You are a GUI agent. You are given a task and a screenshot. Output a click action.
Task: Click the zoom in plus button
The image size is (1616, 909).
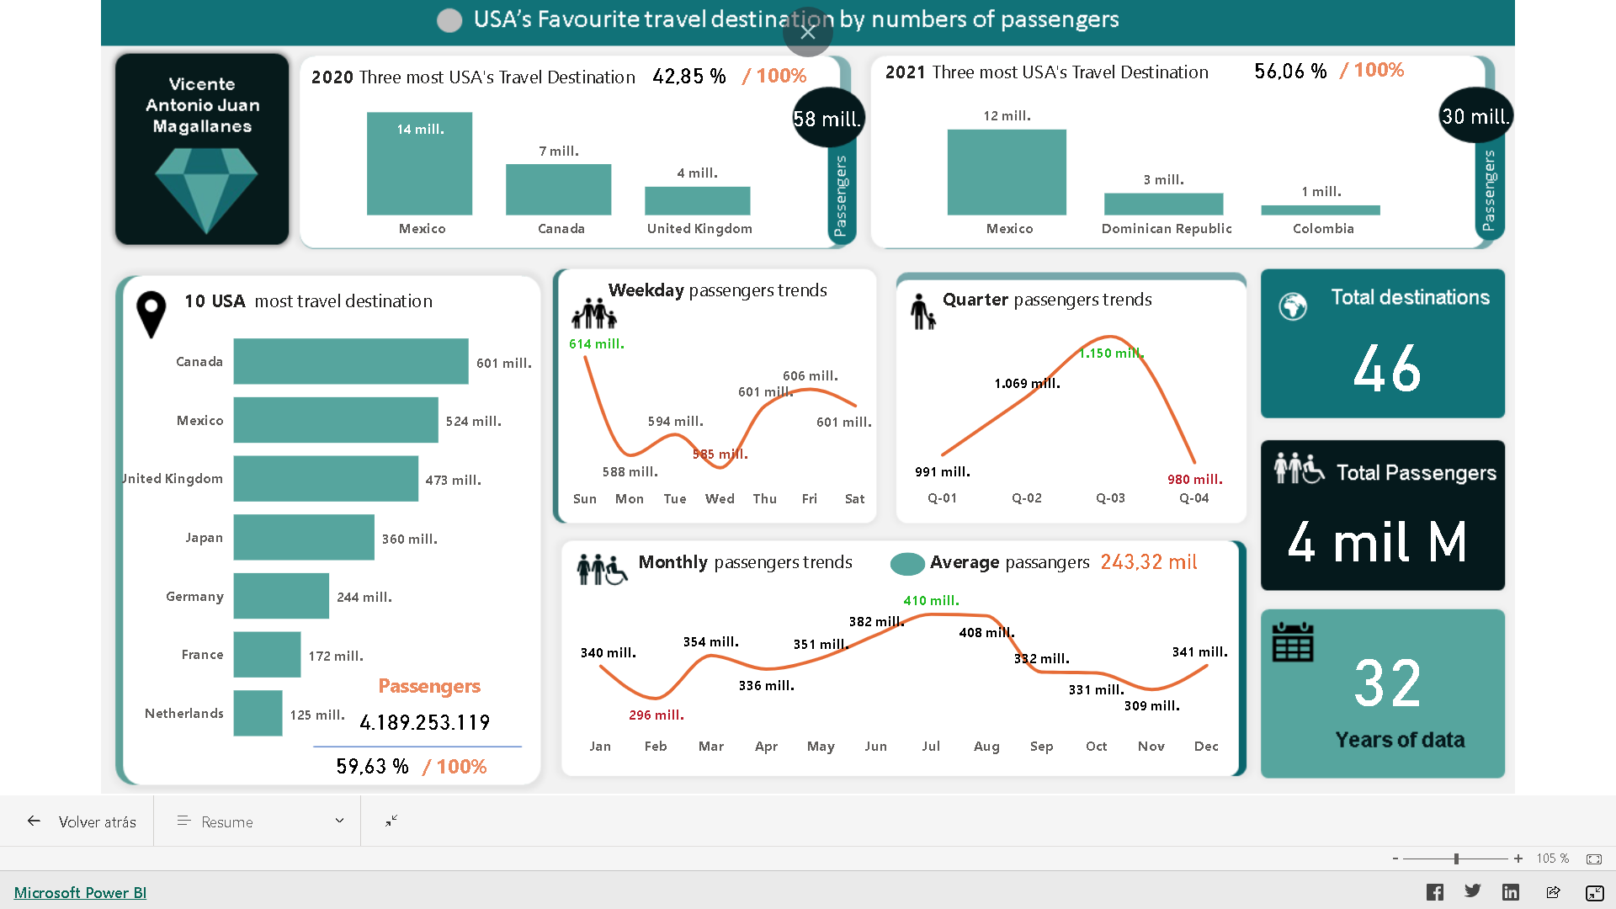coord(1518,858)
